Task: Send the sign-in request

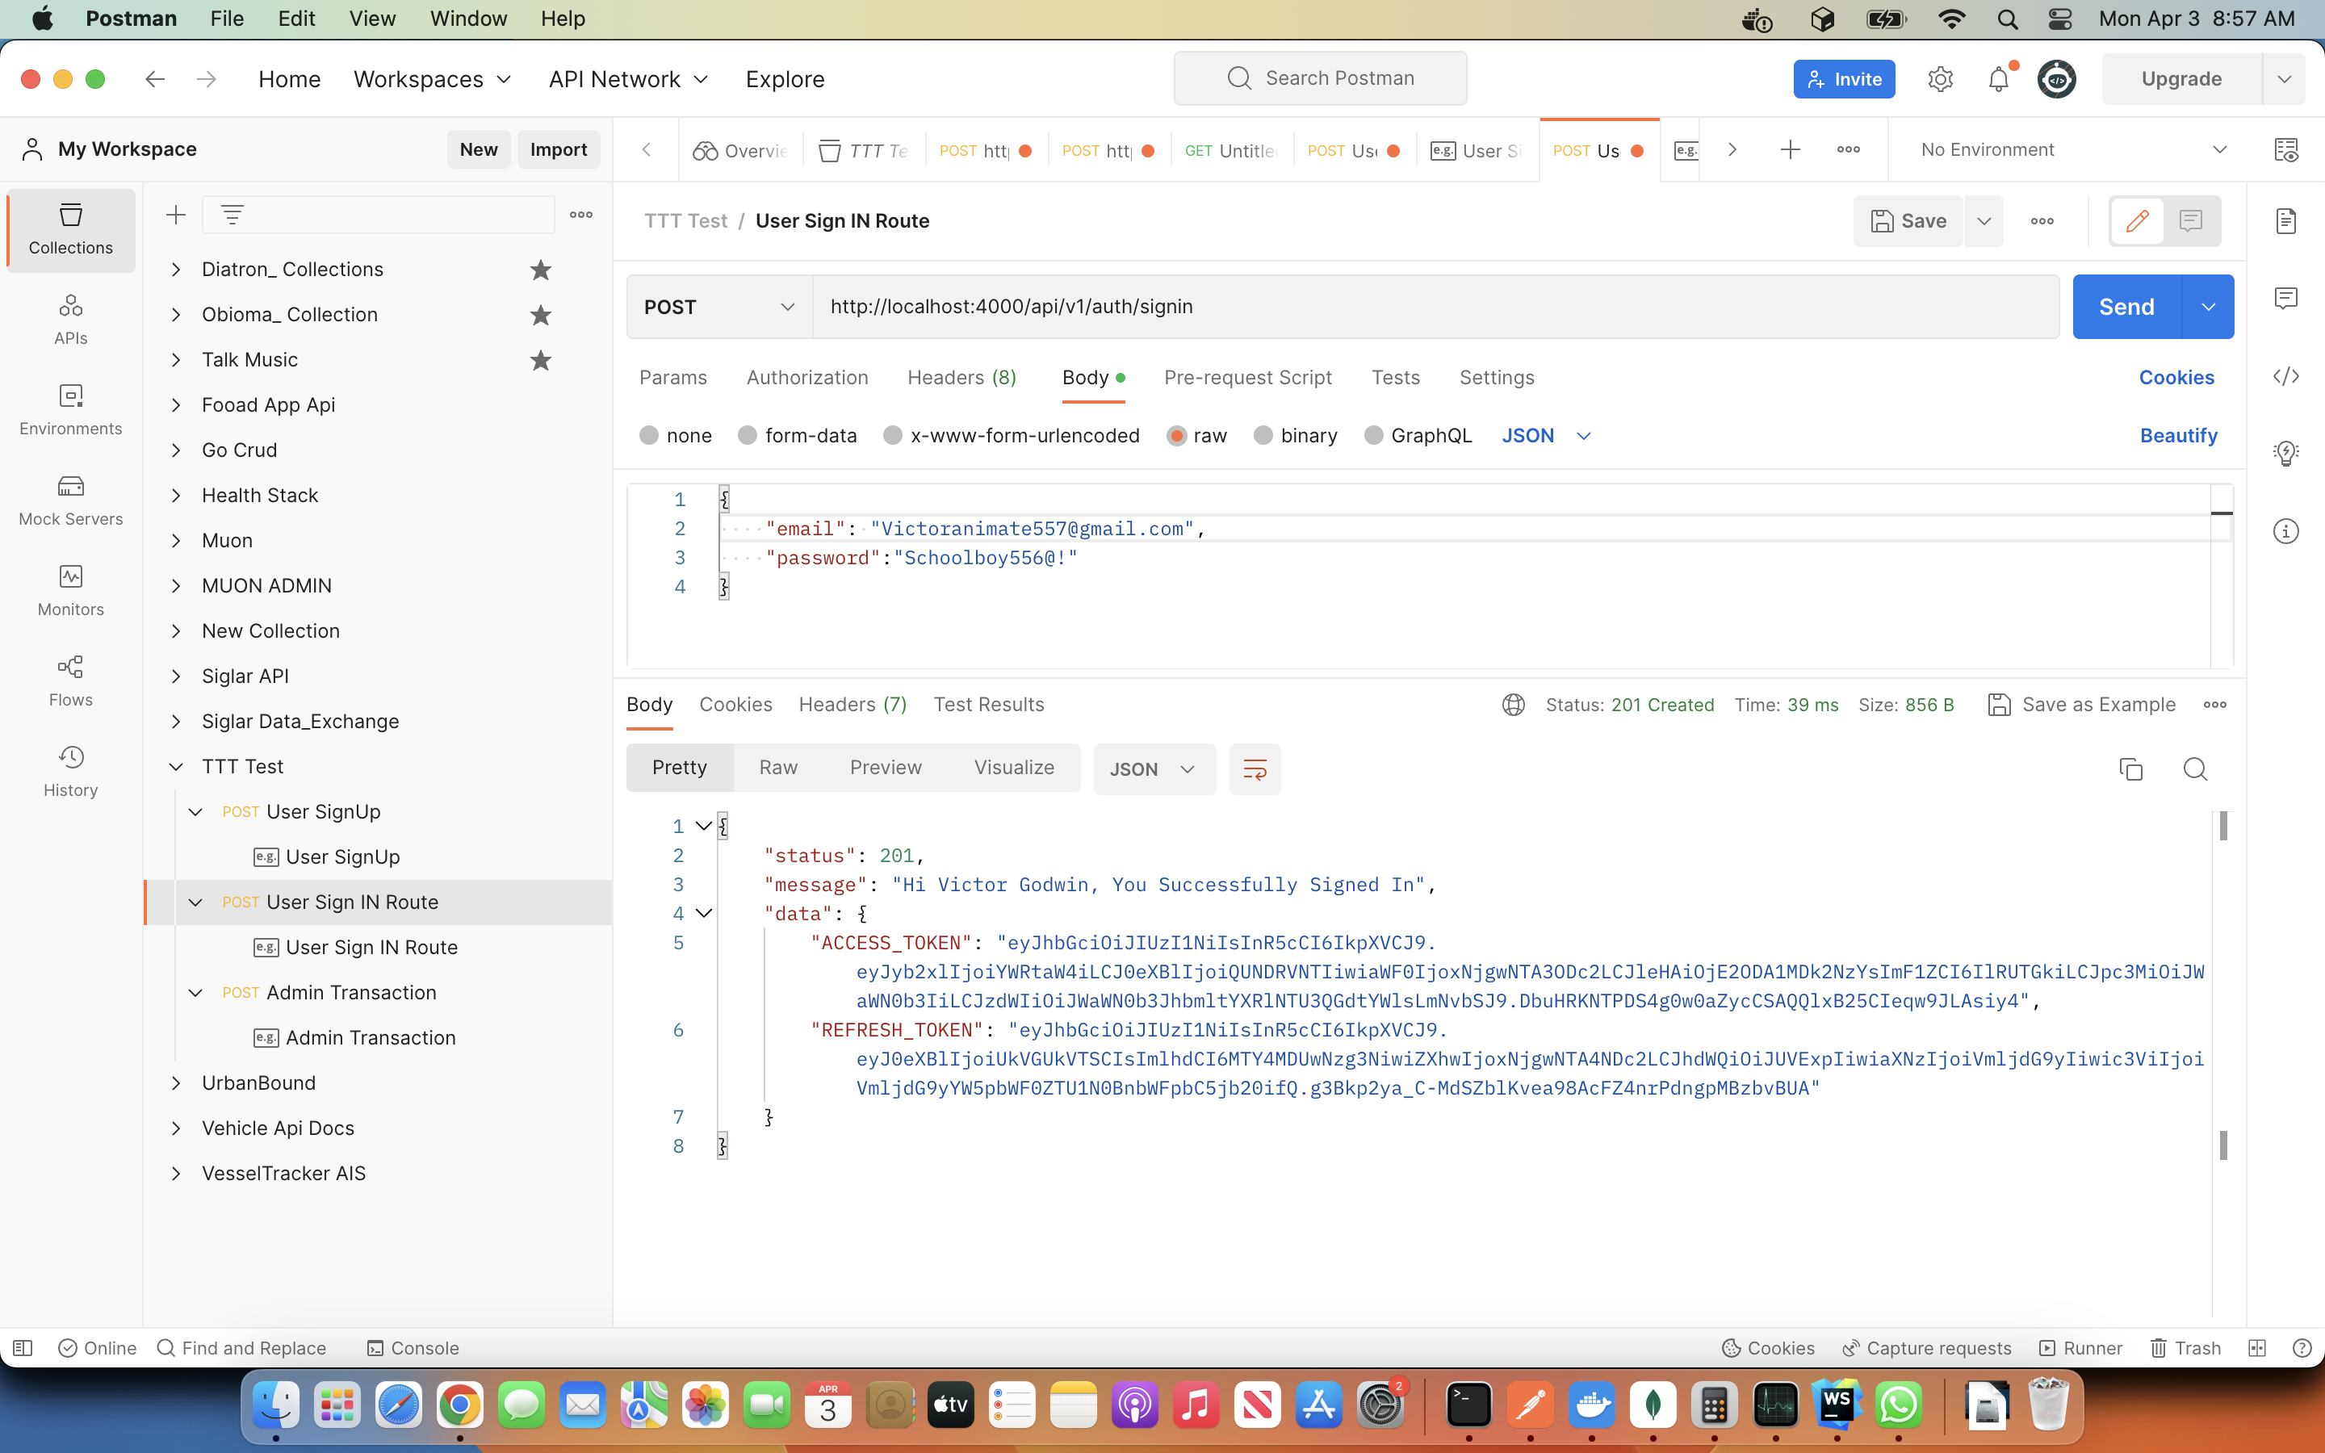Action: coord(2126,307)
